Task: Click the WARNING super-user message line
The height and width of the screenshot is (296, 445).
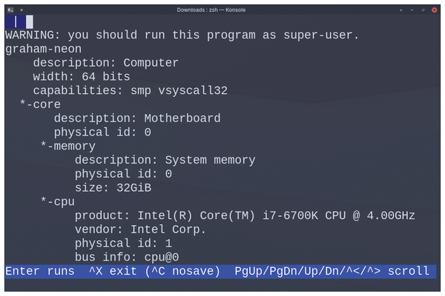Action: pyautogui.click(x=182, y=35)
